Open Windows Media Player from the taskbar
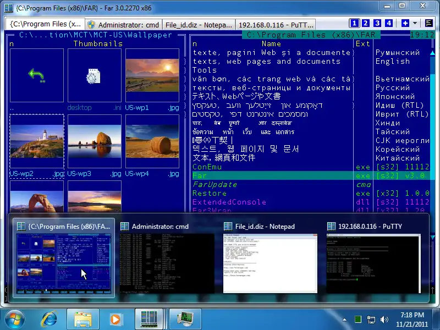This screenshot has height=330, width=440. [x=116, y=320]
